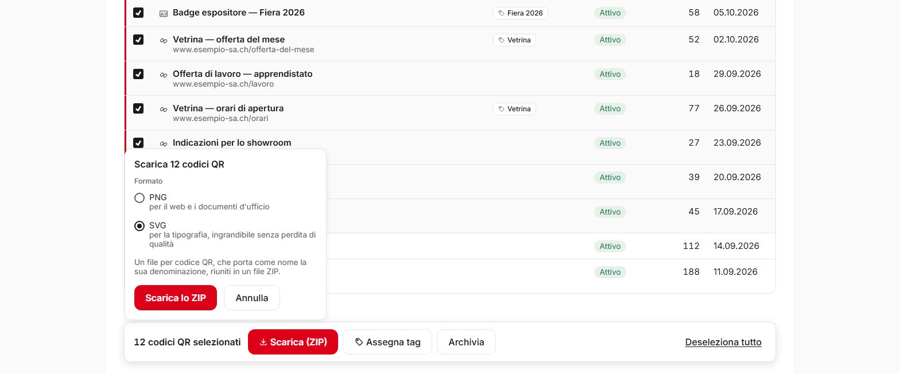
Task: Uncheck the Indicazioni per lo showroom row
Action: (138, 143)
